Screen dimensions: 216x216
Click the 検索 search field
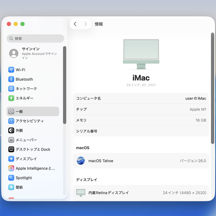(36, 38)
